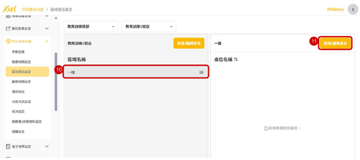Click the info icon beside 尚未新增任何桌位

coord(266,128)
